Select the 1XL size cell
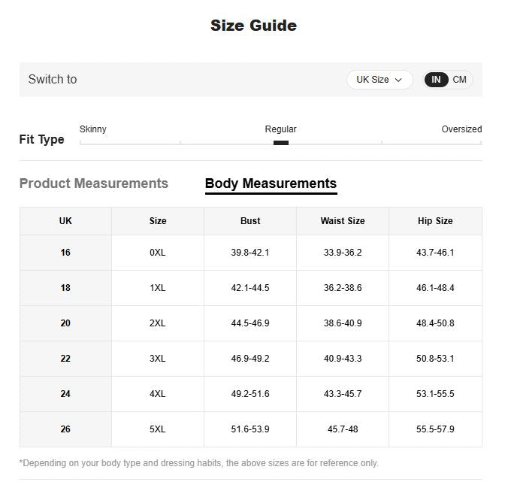 158,288
